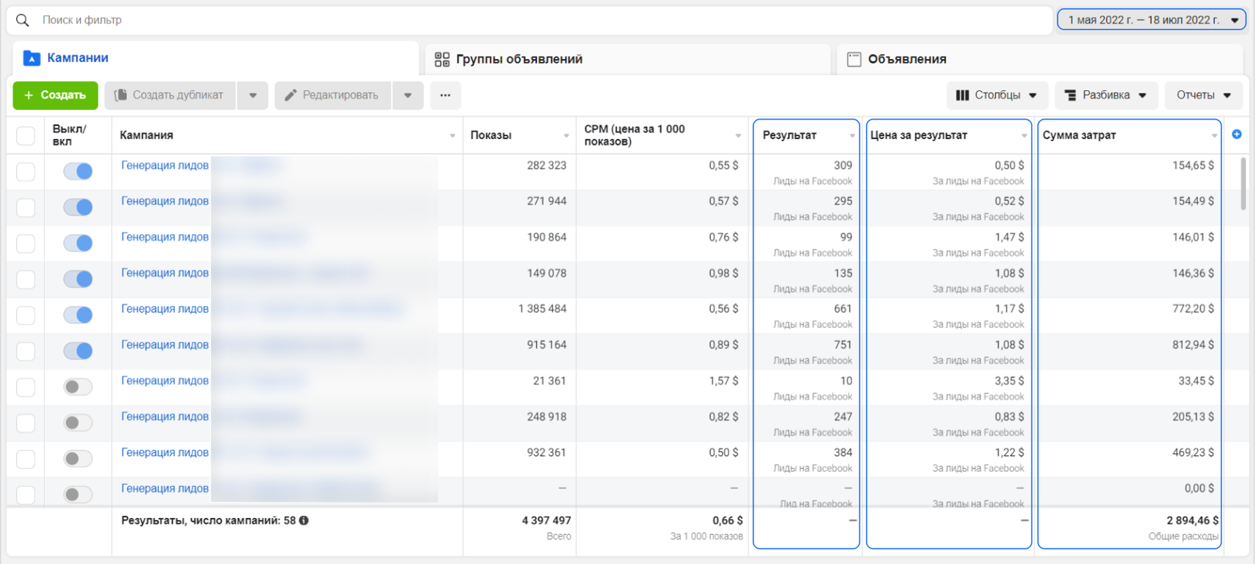
Task: Expand the arrow beside Создать дубликат
Action: [x=253, y=95]
